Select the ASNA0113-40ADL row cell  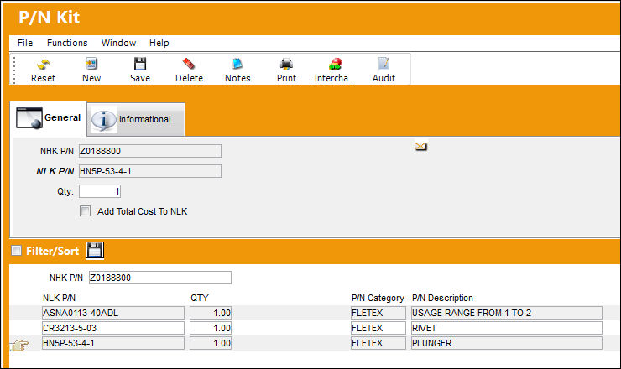pos(113,313)
